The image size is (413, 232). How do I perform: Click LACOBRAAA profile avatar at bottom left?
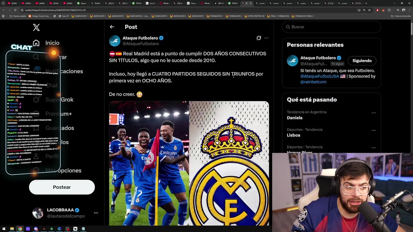pyautogui.click(x=38, y=213)
